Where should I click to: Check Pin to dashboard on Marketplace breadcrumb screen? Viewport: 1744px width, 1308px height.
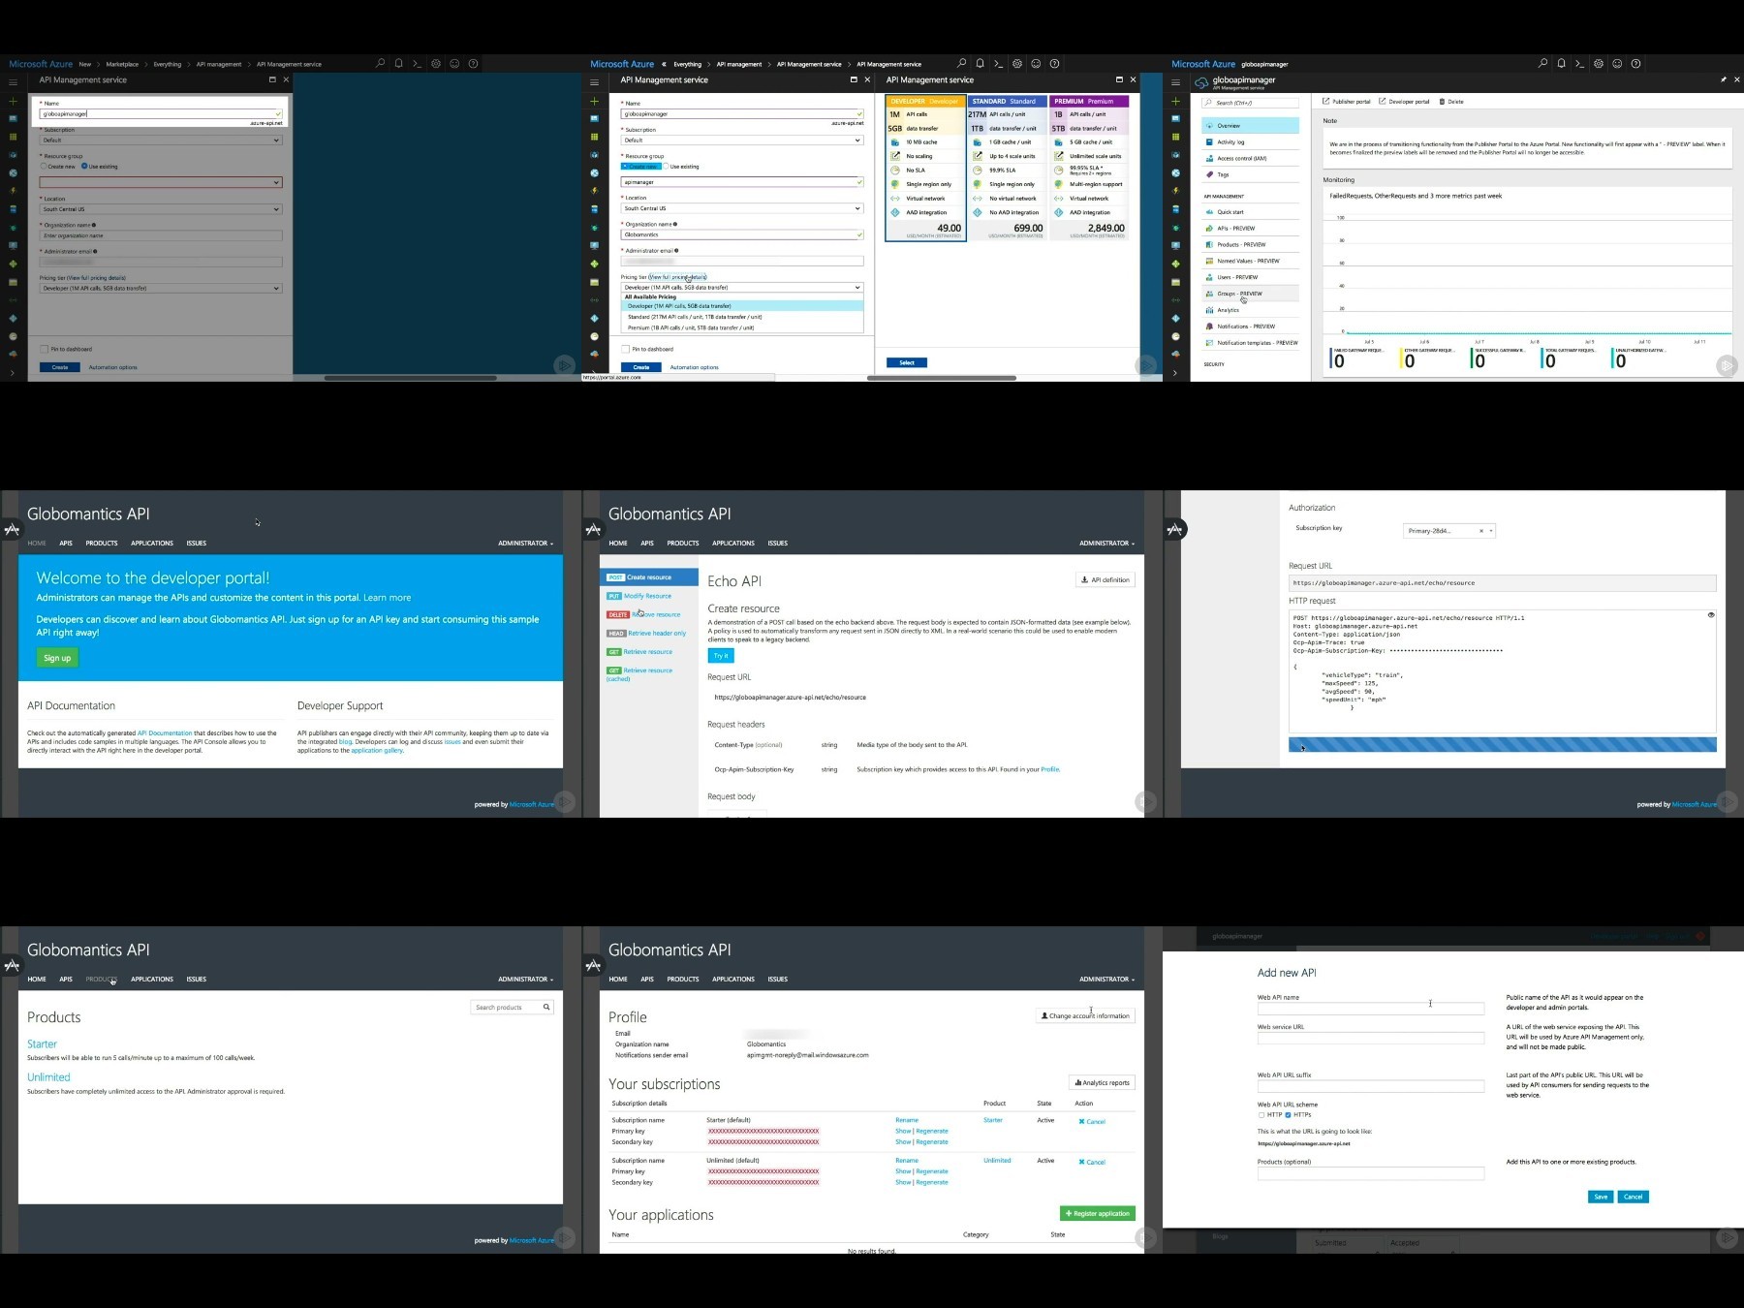(x=44, y=349)
